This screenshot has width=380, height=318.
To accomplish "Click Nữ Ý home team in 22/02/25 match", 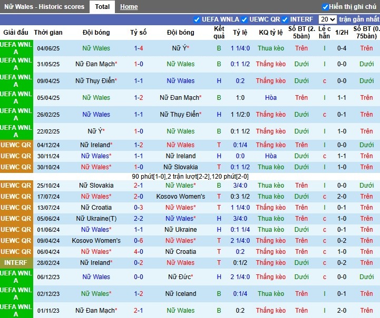I will (x=96, y=131).
